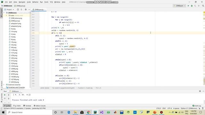Select 2048_ekran.png in the project tree

pos(16,18)
